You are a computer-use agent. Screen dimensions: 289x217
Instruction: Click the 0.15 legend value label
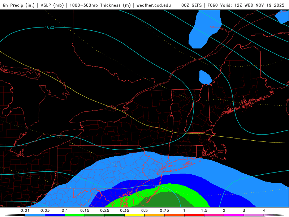pyautogui.click(x=85, y=210)
